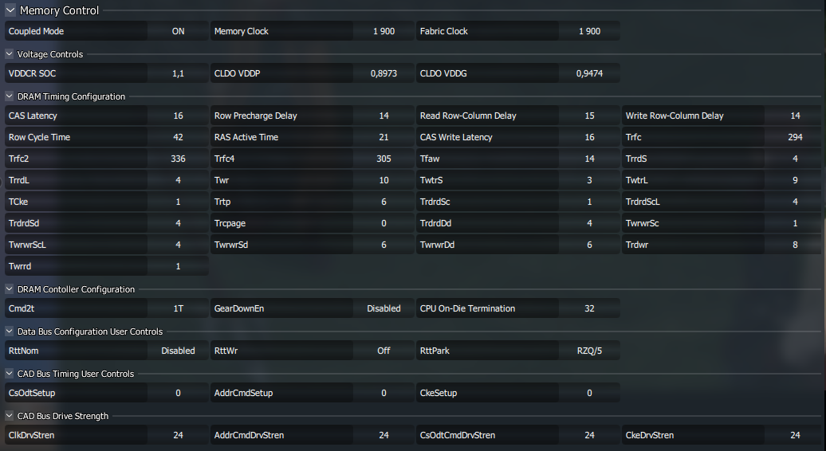Image resolution: width=826 pixels, height=451 pixels.
Task: Toggle the Coupled Mode ON value
Action: pyautogui.click(x=178, y=31)
